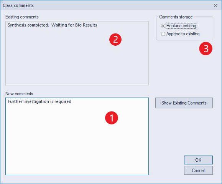
Task: Click inside the Existing comments box
Action: [77, 53]
